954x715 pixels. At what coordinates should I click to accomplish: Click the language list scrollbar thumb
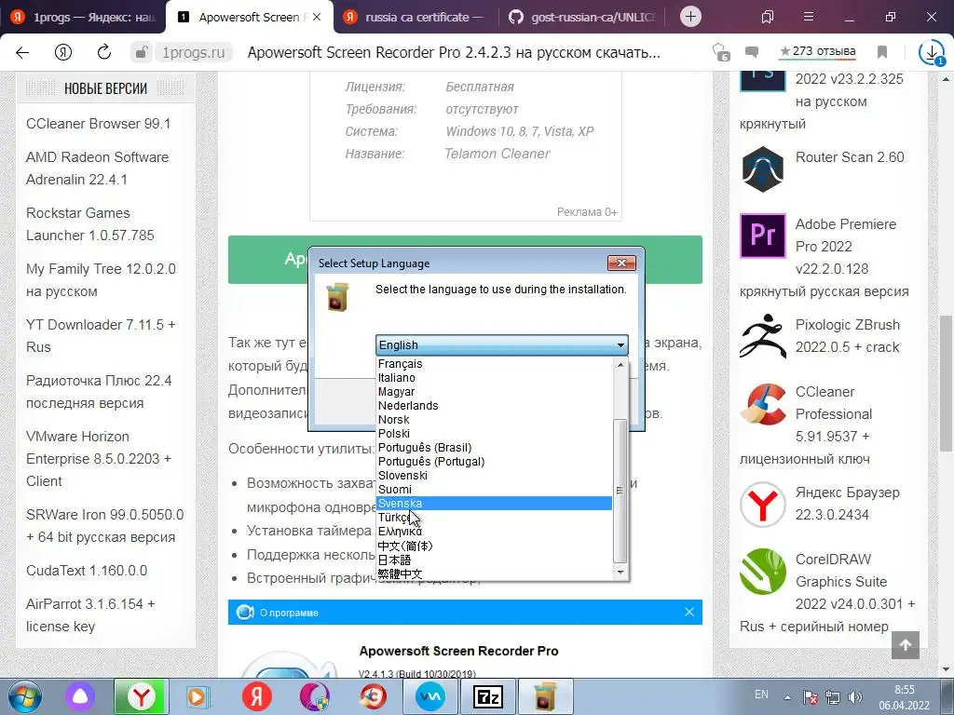620,490
